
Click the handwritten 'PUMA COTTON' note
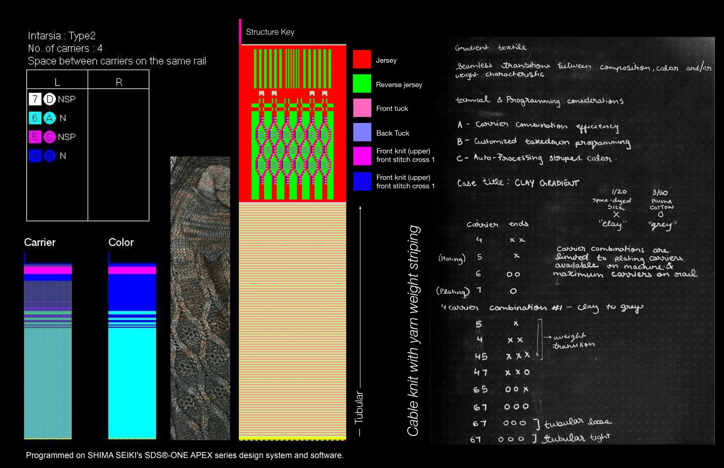(x=662, y=204)
